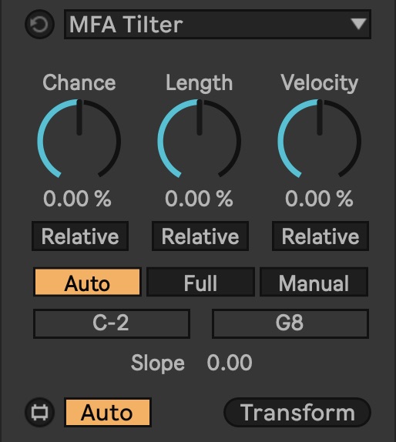Click the Slope 0.00 value
Image resolution: width=396 pixels, height=442 pixels.
tap(230, 363)
